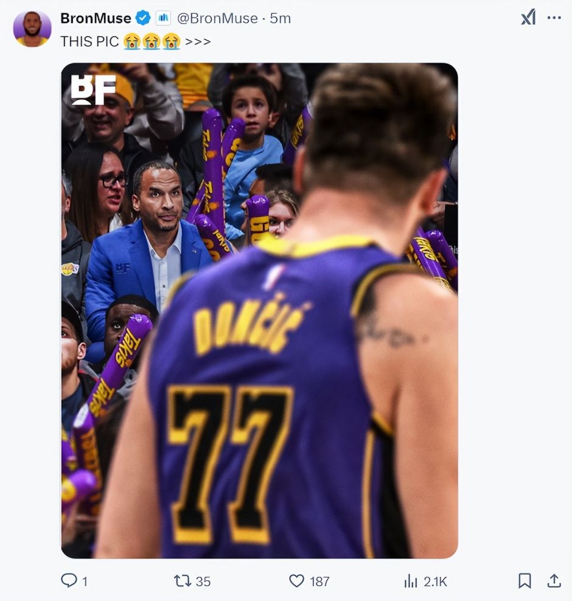Click the 2.1K views count

click(x=435, y=582)
